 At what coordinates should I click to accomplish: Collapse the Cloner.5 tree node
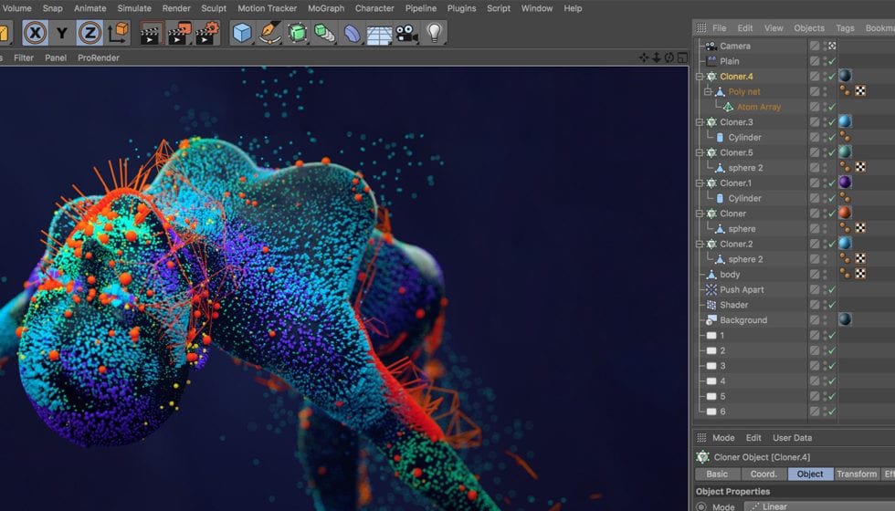(x=700, y=152)
